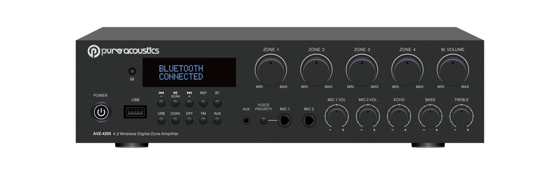
Task: Hit the next track button
Action: pos(189,103)
